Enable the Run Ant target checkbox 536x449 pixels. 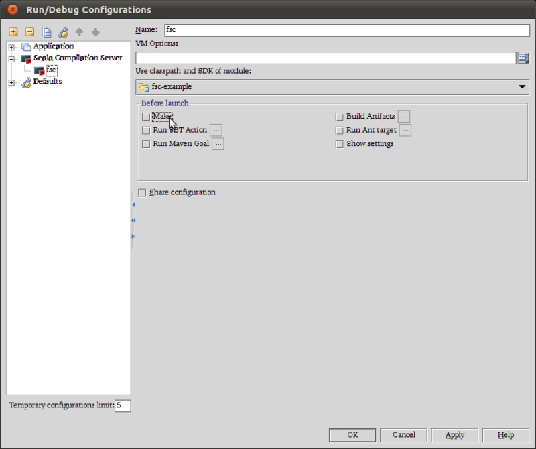(340, 130)
